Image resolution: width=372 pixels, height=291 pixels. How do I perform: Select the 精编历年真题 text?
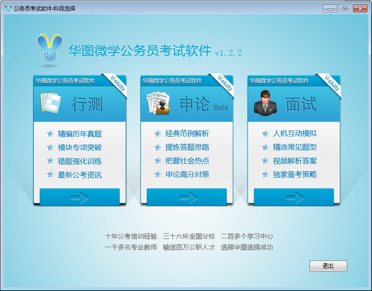pyautogui.click(x=80, y=134)
